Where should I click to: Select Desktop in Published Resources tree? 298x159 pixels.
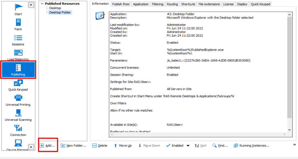55,8
